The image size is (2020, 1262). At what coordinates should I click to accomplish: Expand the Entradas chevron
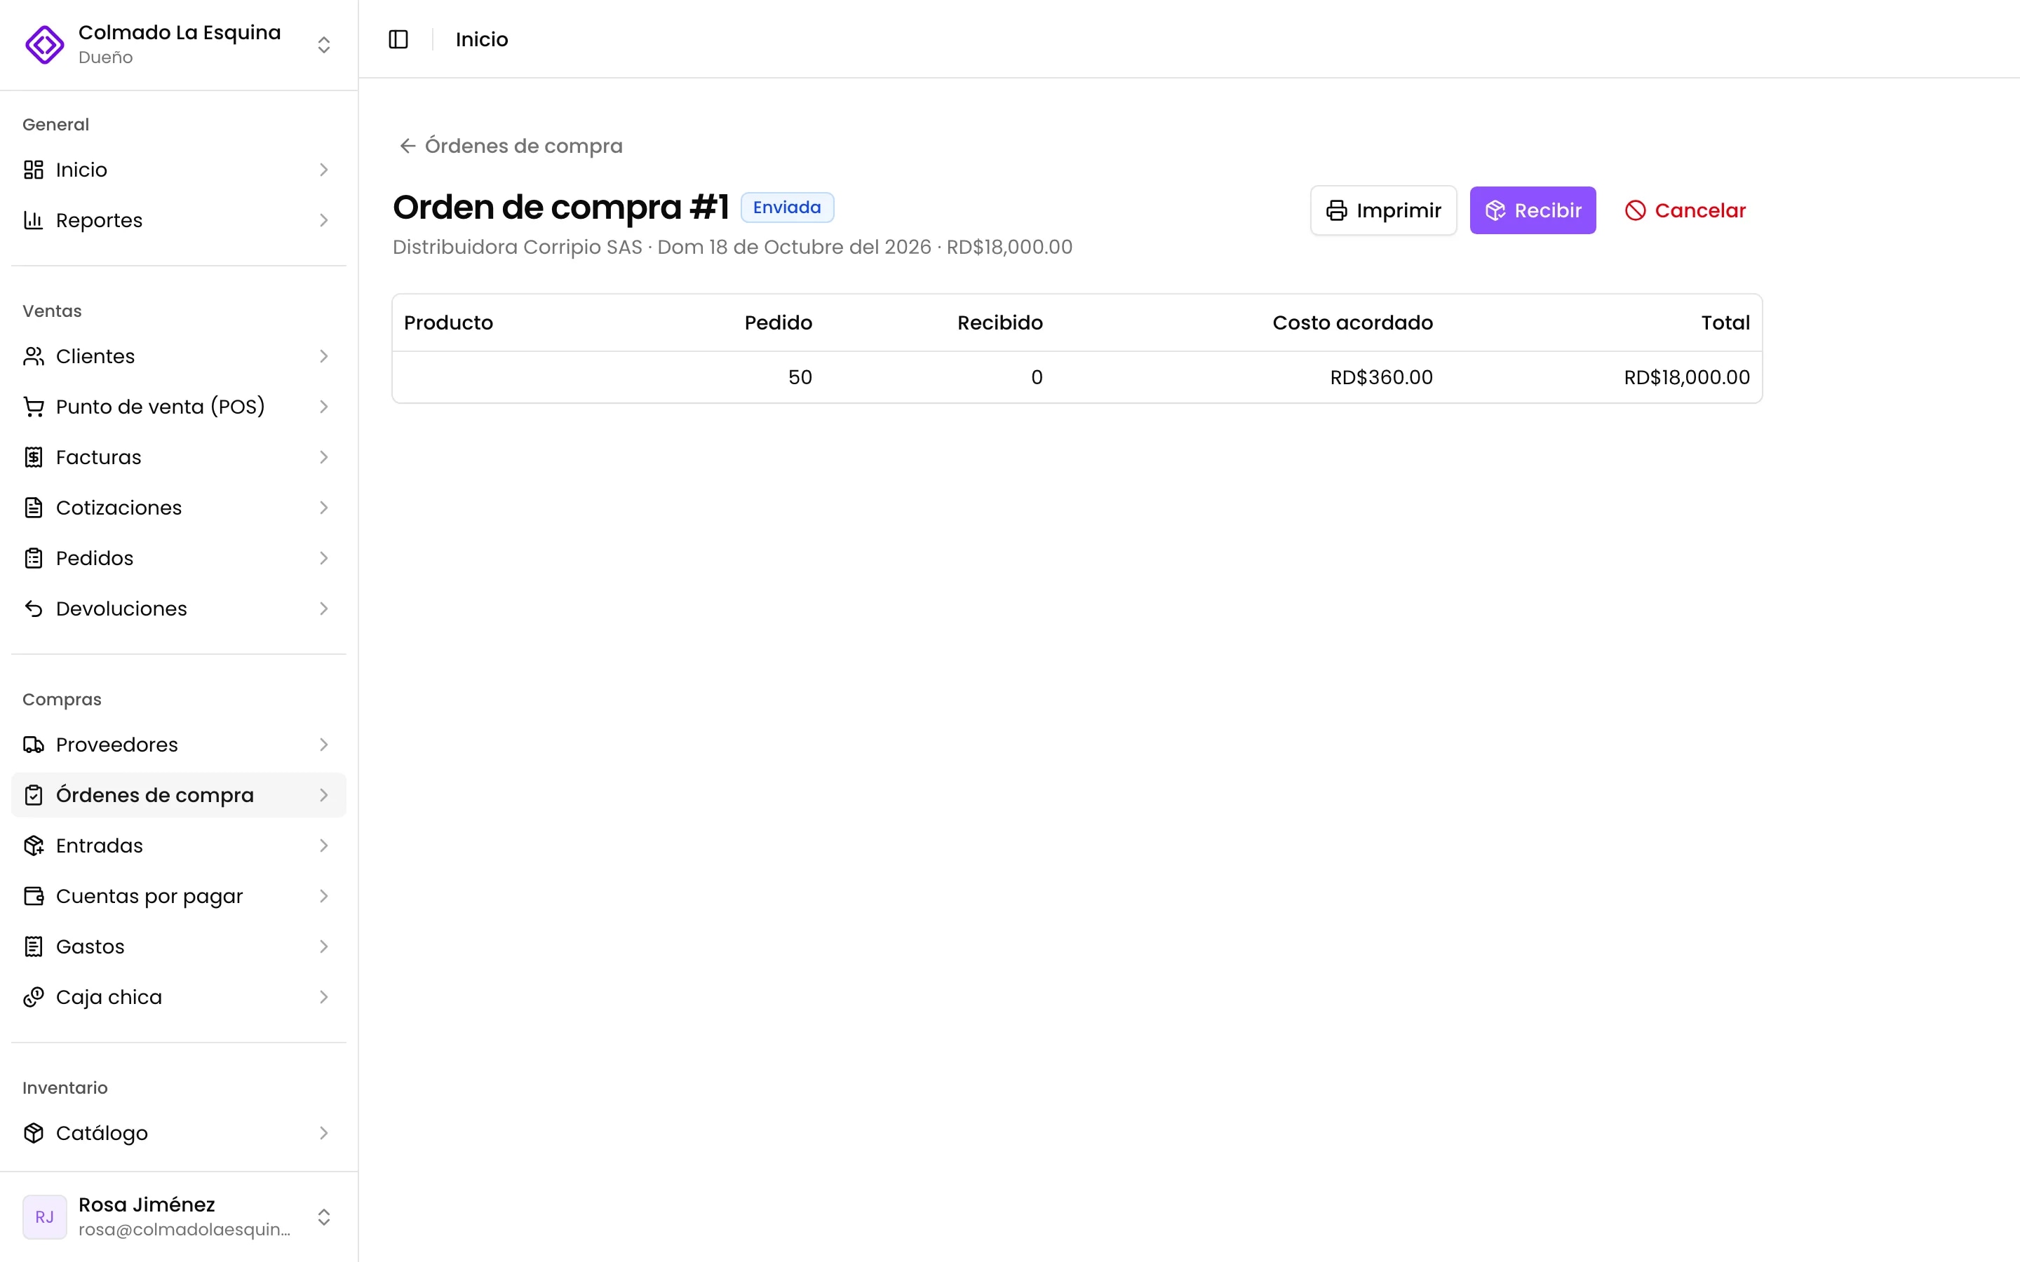coord(324,846)
